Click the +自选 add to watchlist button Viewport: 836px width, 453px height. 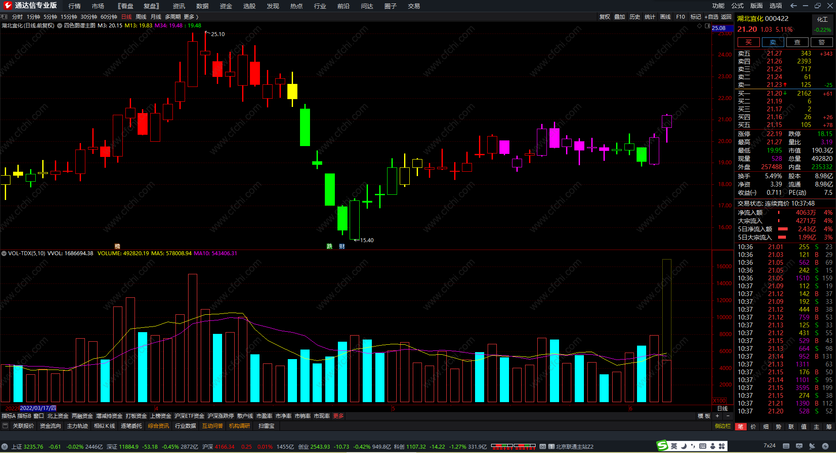(x=711, y=17)
